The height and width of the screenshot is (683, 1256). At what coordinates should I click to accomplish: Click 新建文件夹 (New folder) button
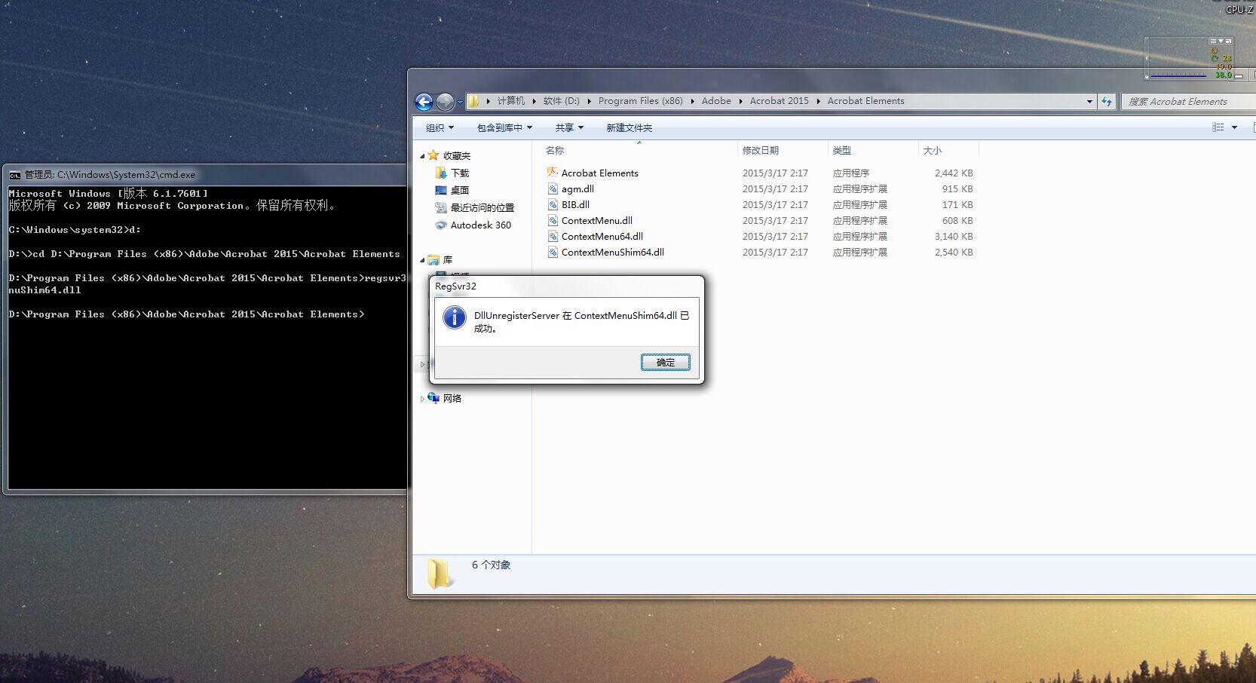click(x=629, y=128)
